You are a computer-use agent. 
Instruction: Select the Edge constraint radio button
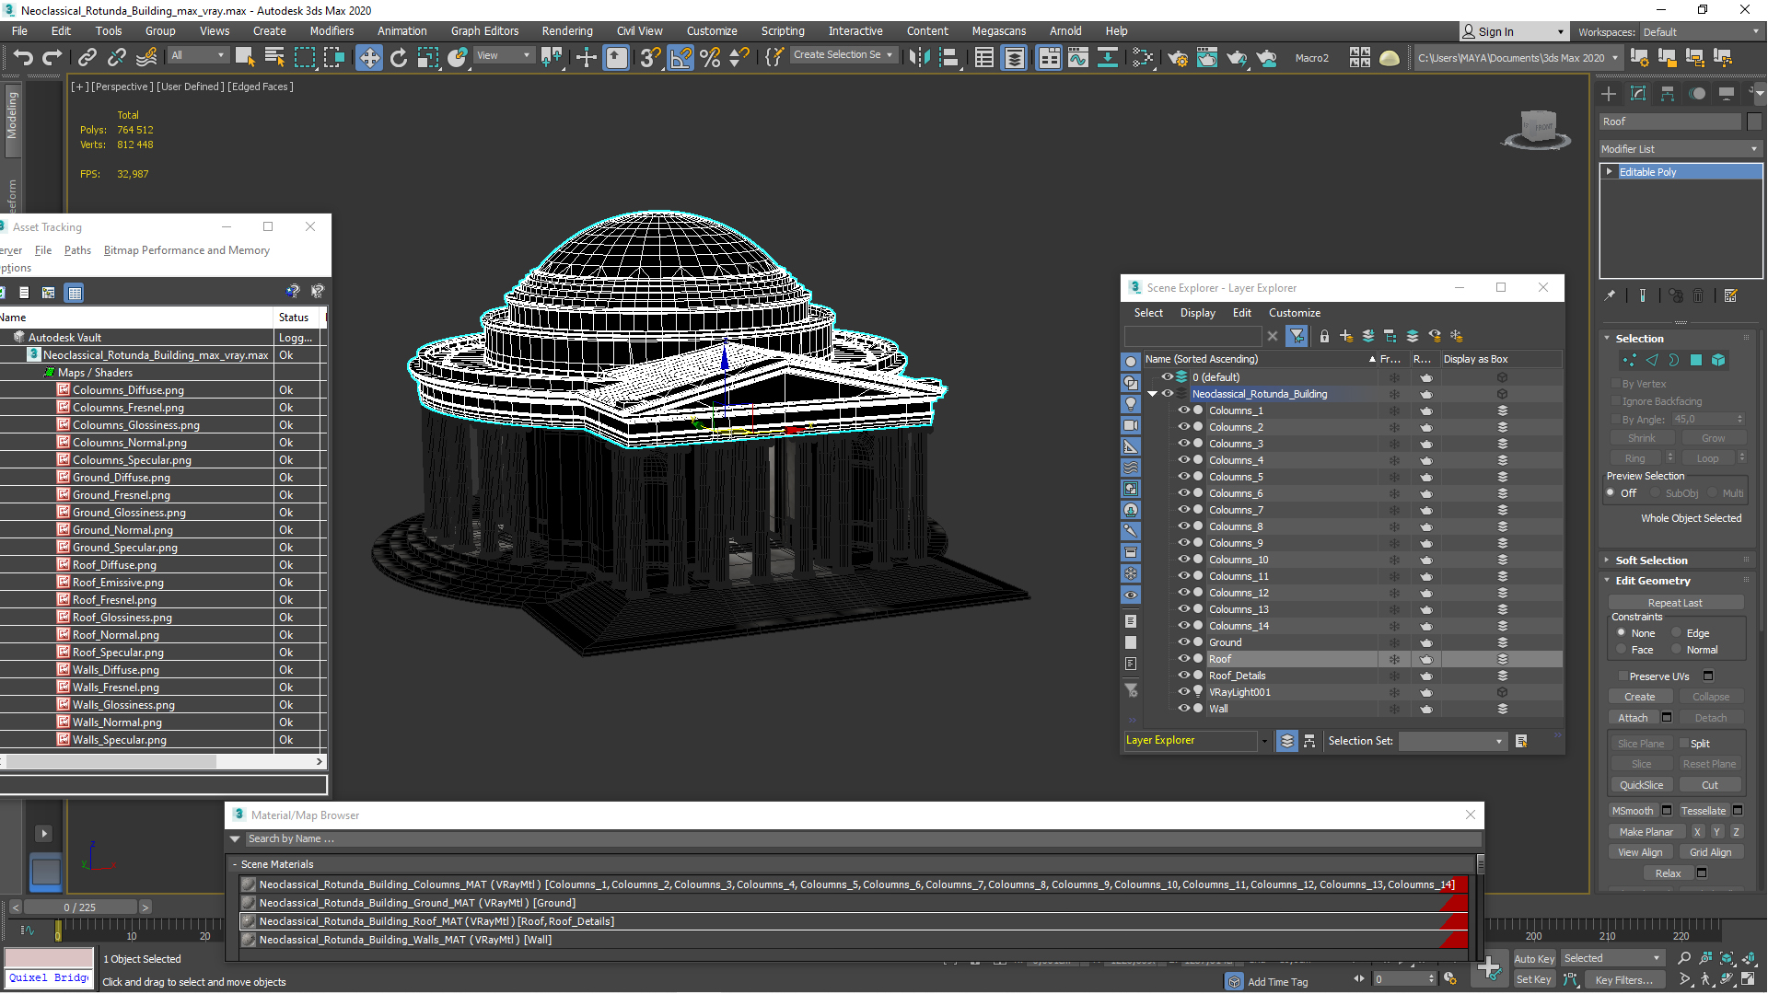(1677, 633)
